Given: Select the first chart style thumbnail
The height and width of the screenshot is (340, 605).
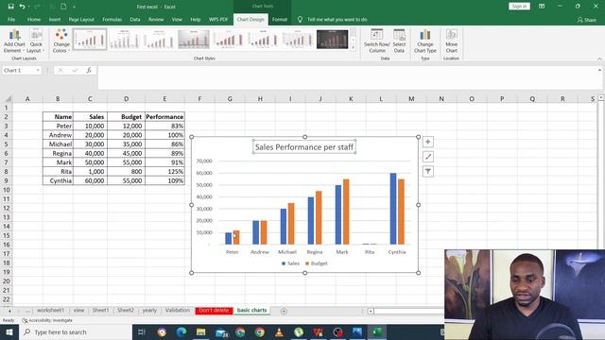Looking at the screenshot, I should (90, 39).
